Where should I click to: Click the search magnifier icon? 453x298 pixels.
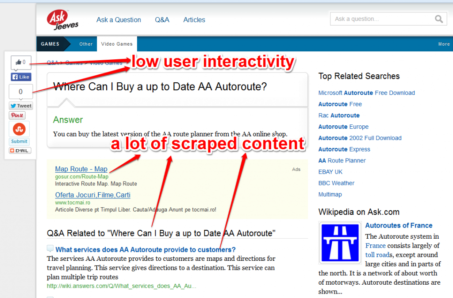pyautogui.click(x=439, y=19)
